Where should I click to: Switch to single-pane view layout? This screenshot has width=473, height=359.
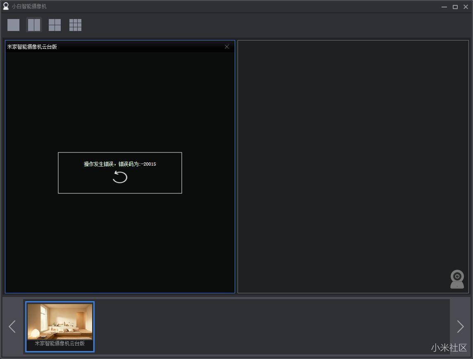13,25
